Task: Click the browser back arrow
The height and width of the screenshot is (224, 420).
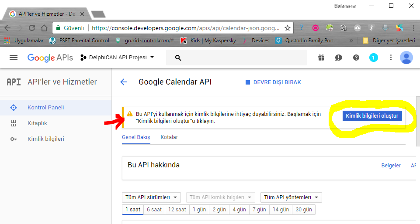Action: click(x=7, y=28)
